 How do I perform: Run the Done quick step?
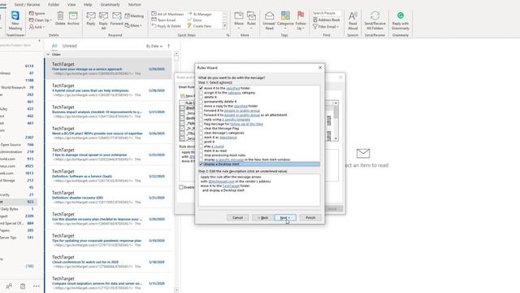coord(194,20)
